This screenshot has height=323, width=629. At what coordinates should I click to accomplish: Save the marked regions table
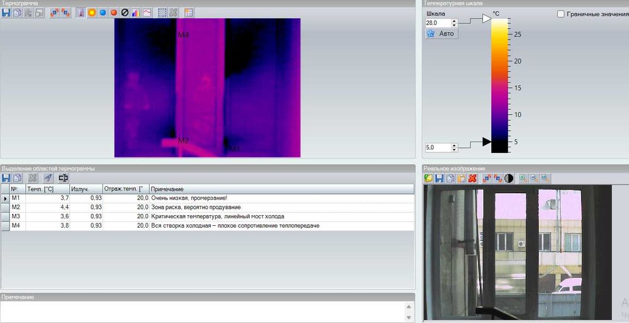coord(6,178)
